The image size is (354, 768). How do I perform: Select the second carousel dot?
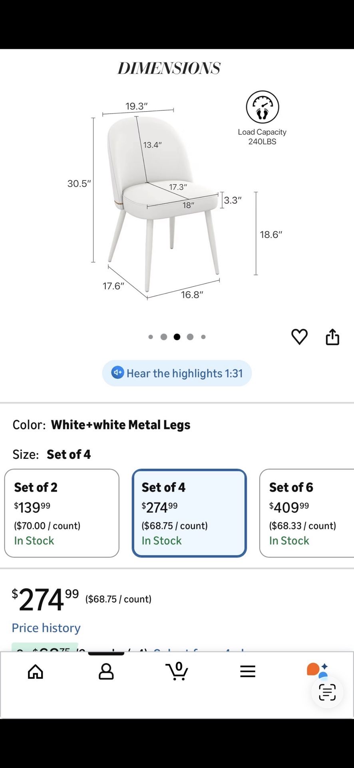tap(164, 337)
